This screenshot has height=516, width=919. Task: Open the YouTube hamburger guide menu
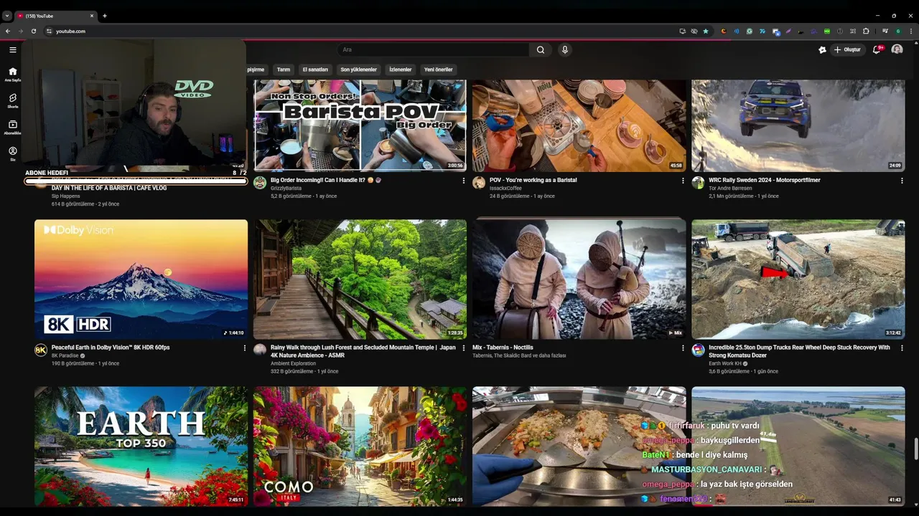click(12, 49)
